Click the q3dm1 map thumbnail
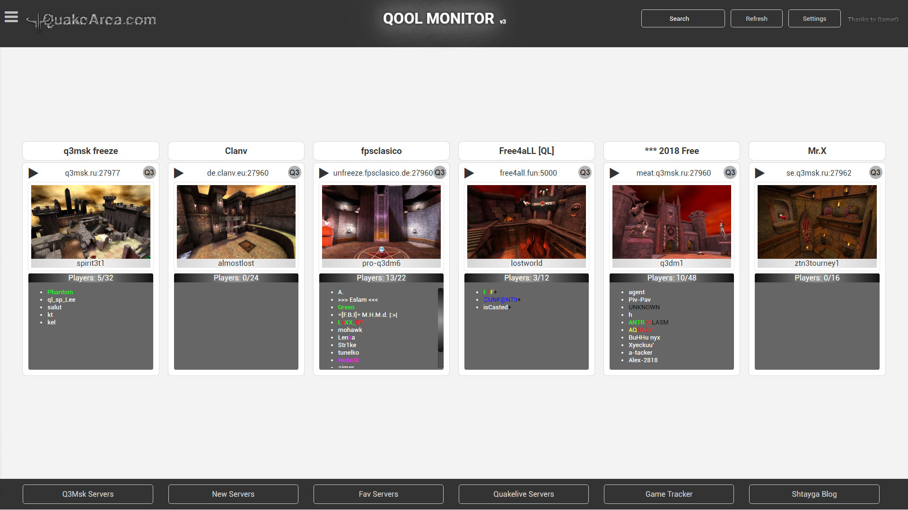The width and height of the screenshot is (908, 510). 672,221
